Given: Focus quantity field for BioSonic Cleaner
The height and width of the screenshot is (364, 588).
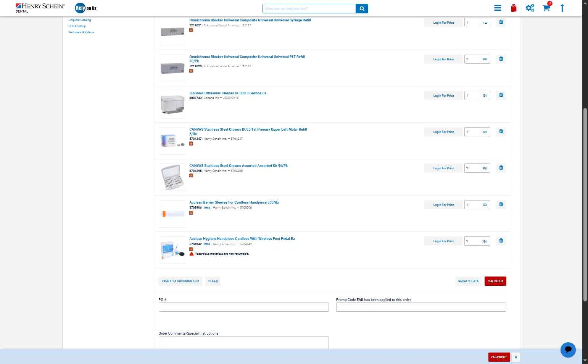Looking at the screenshot, I should (x=472, y=95).
